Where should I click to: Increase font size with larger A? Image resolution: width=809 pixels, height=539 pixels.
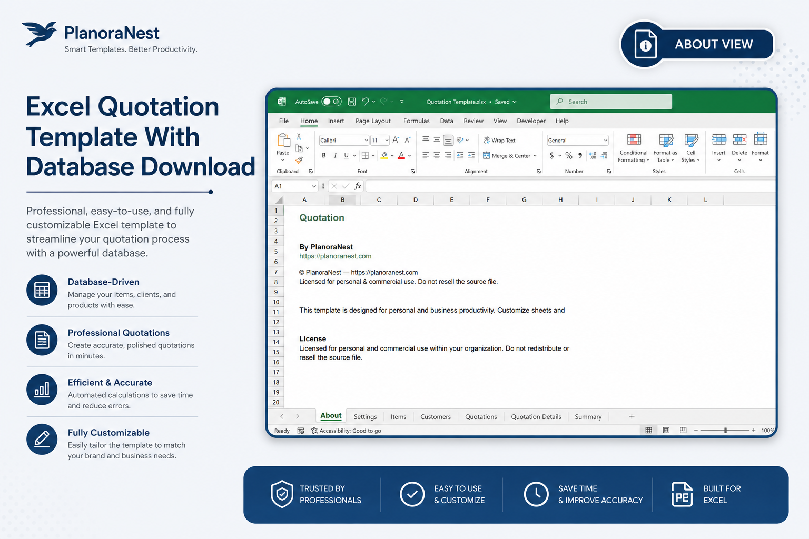396,140
